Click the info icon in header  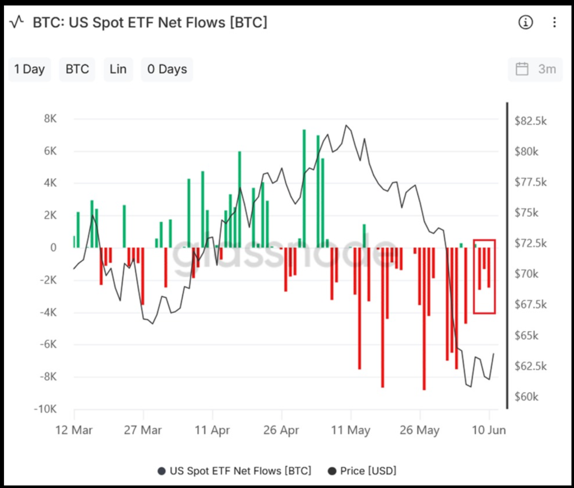(525, 22)
